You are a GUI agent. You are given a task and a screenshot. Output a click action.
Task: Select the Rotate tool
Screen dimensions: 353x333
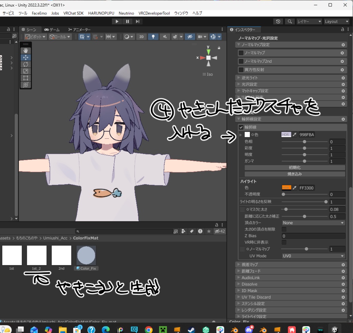click(26, 64)
